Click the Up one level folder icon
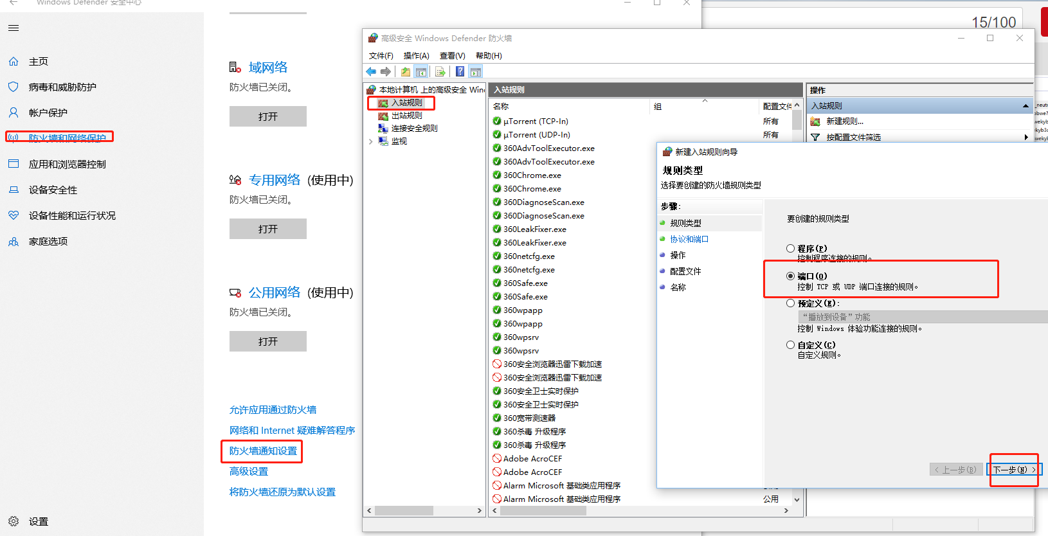The height and width of the screenshot is (536, 1048). coord(406,71)
